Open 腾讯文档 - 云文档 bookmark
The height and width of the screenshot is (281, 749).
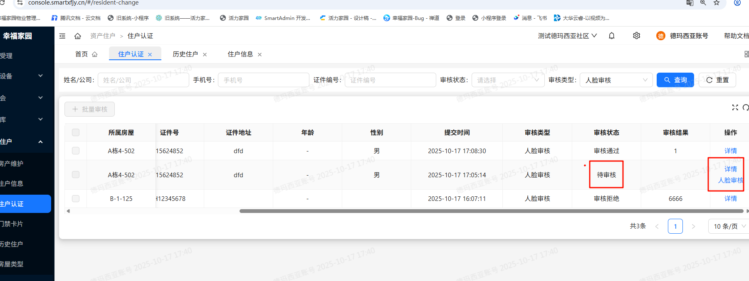tap(76, 18)
